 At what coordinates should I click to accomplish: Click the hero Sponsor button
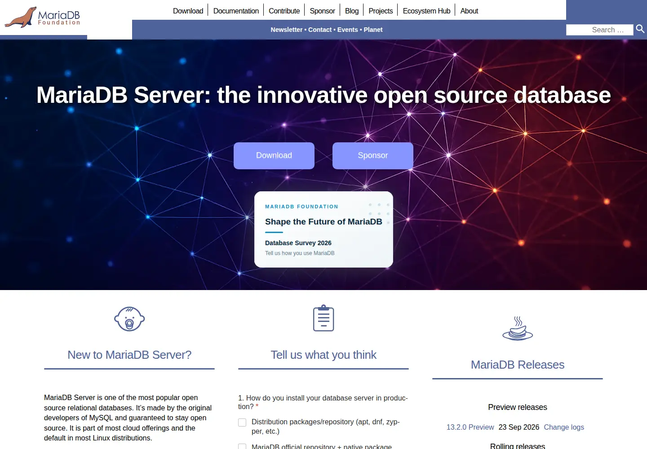373,156
